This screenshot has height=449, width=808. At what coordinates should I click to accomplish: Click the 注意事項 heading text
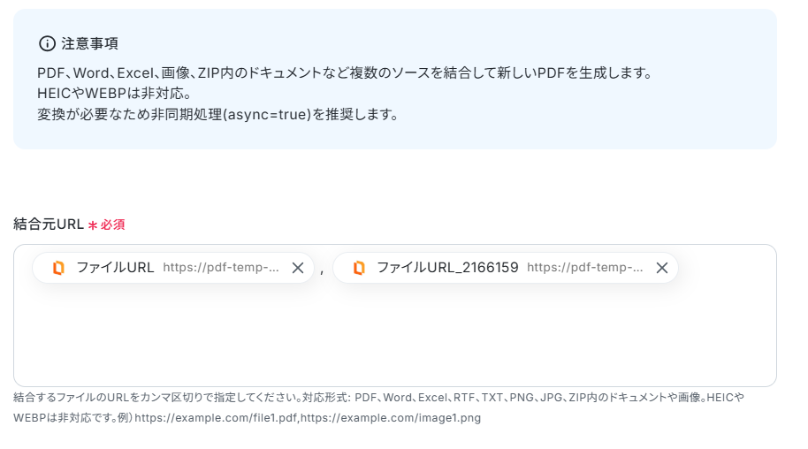point(89,43)
